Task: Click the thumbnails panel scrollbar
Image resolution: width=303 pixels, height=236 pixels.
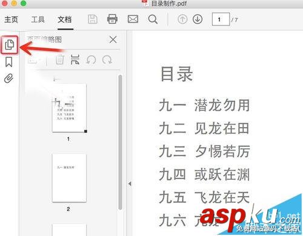Action: [120, 142]
